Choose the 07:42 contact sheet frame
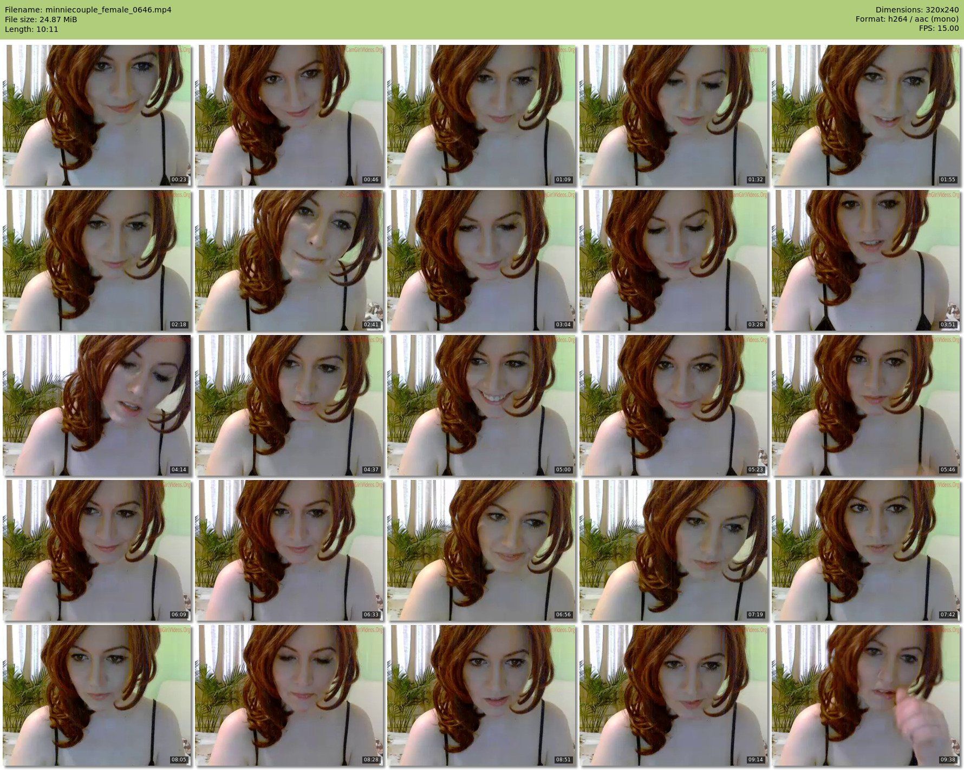Screen dimensions: 964x770 pyautogui.click(x=866, y=550)
